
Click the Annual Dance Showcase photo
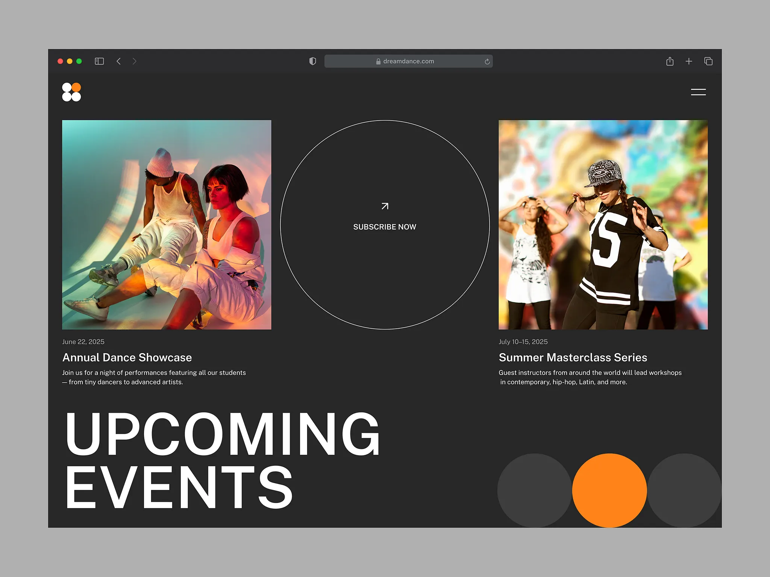[x=167, y=225]
